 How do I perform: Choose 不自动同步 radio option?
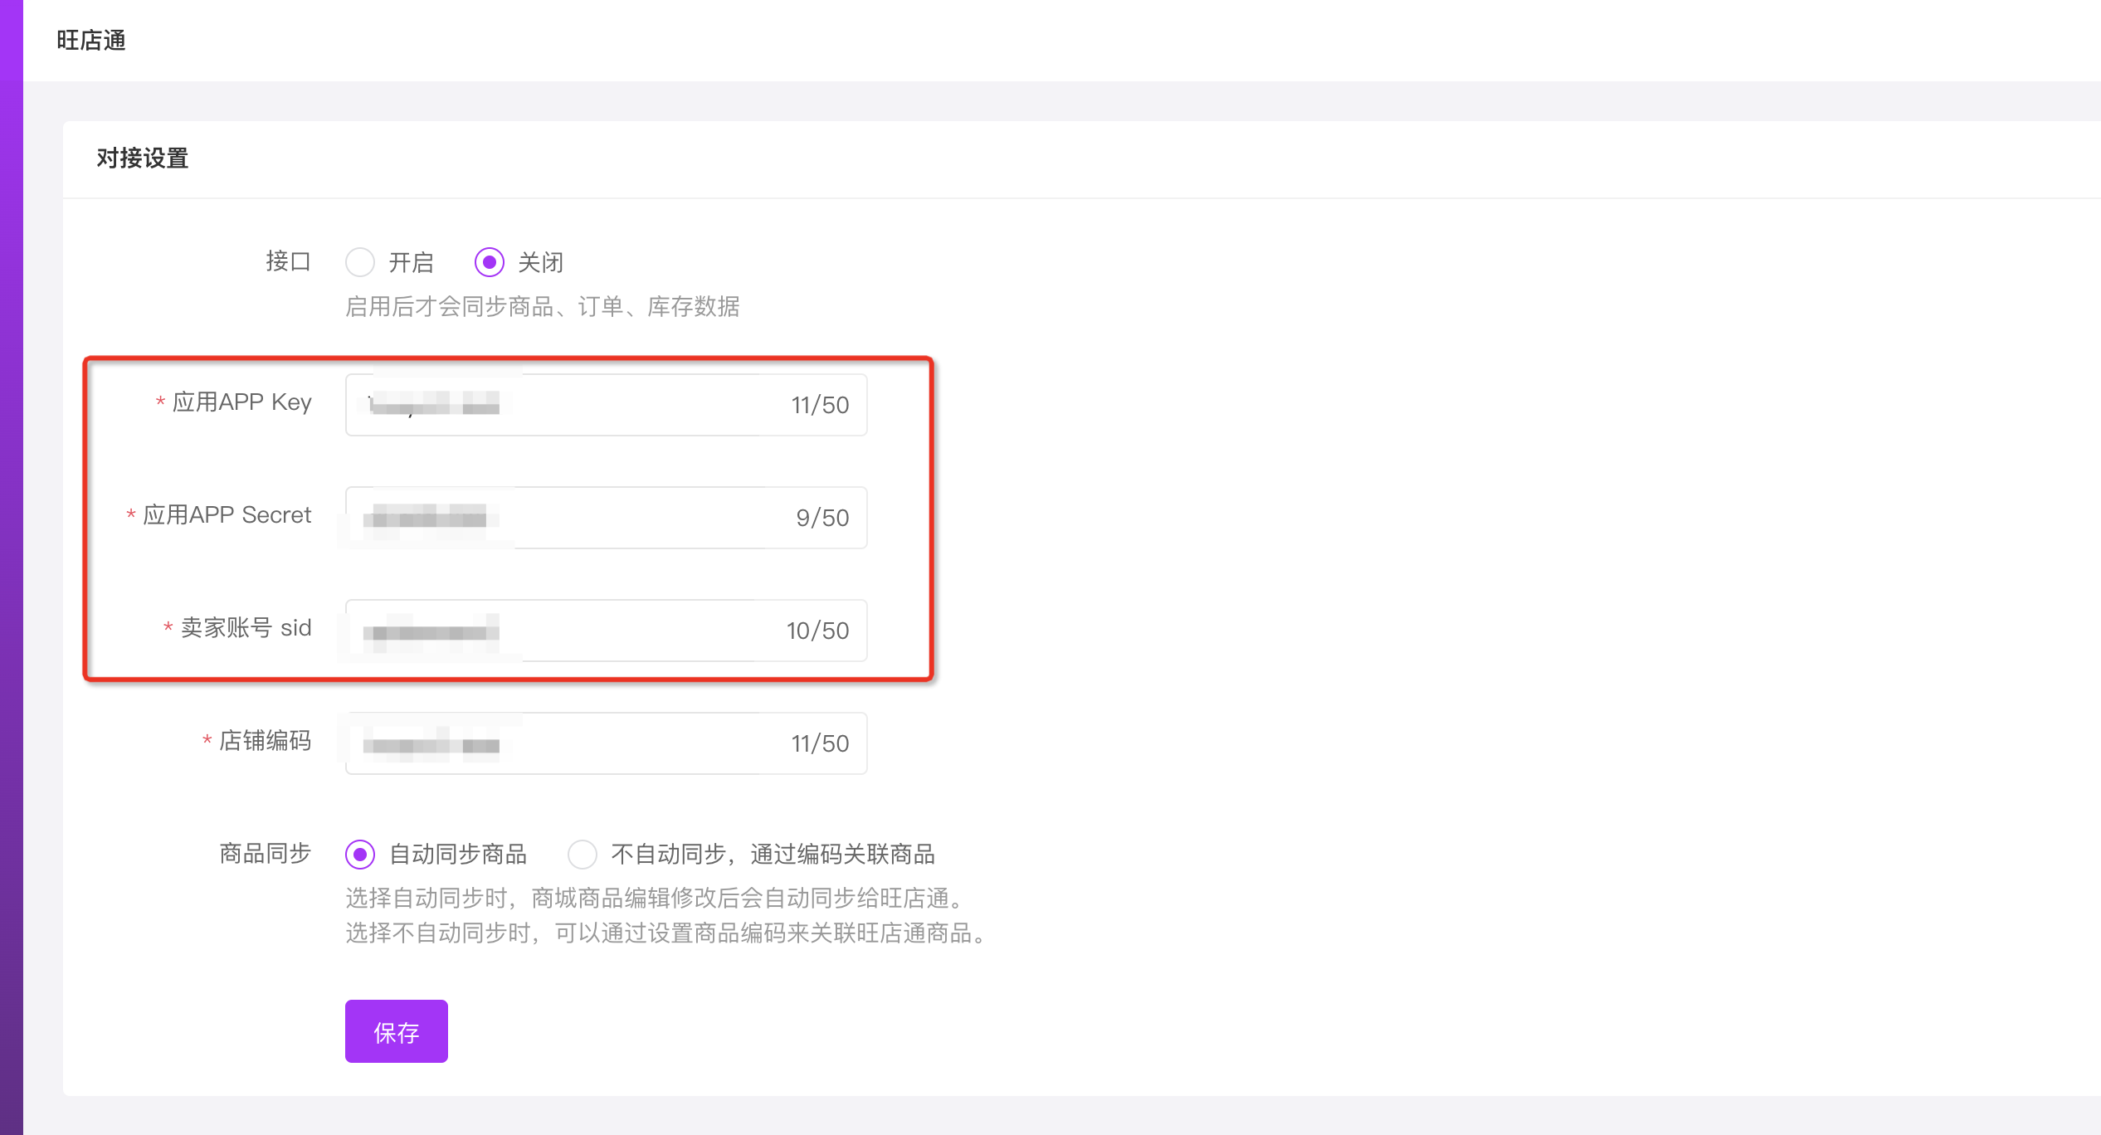pos(583,854)
